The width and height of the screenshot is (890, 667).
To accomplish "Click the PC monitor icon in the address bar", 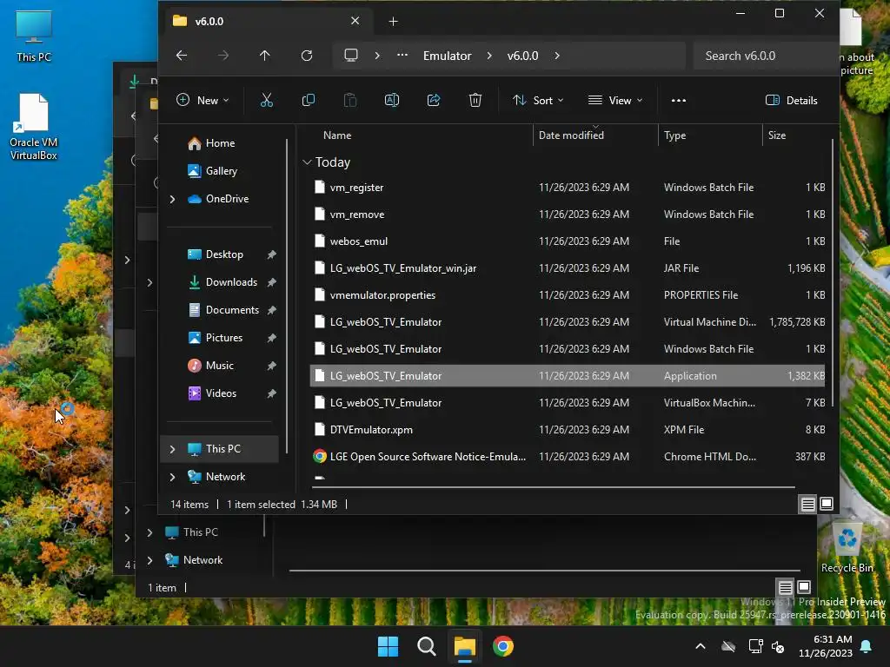I will pos(351,56).
